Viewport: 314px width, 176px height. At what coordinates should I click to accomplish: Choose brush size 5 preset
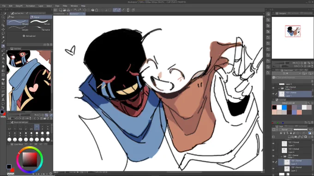[48, 128]
